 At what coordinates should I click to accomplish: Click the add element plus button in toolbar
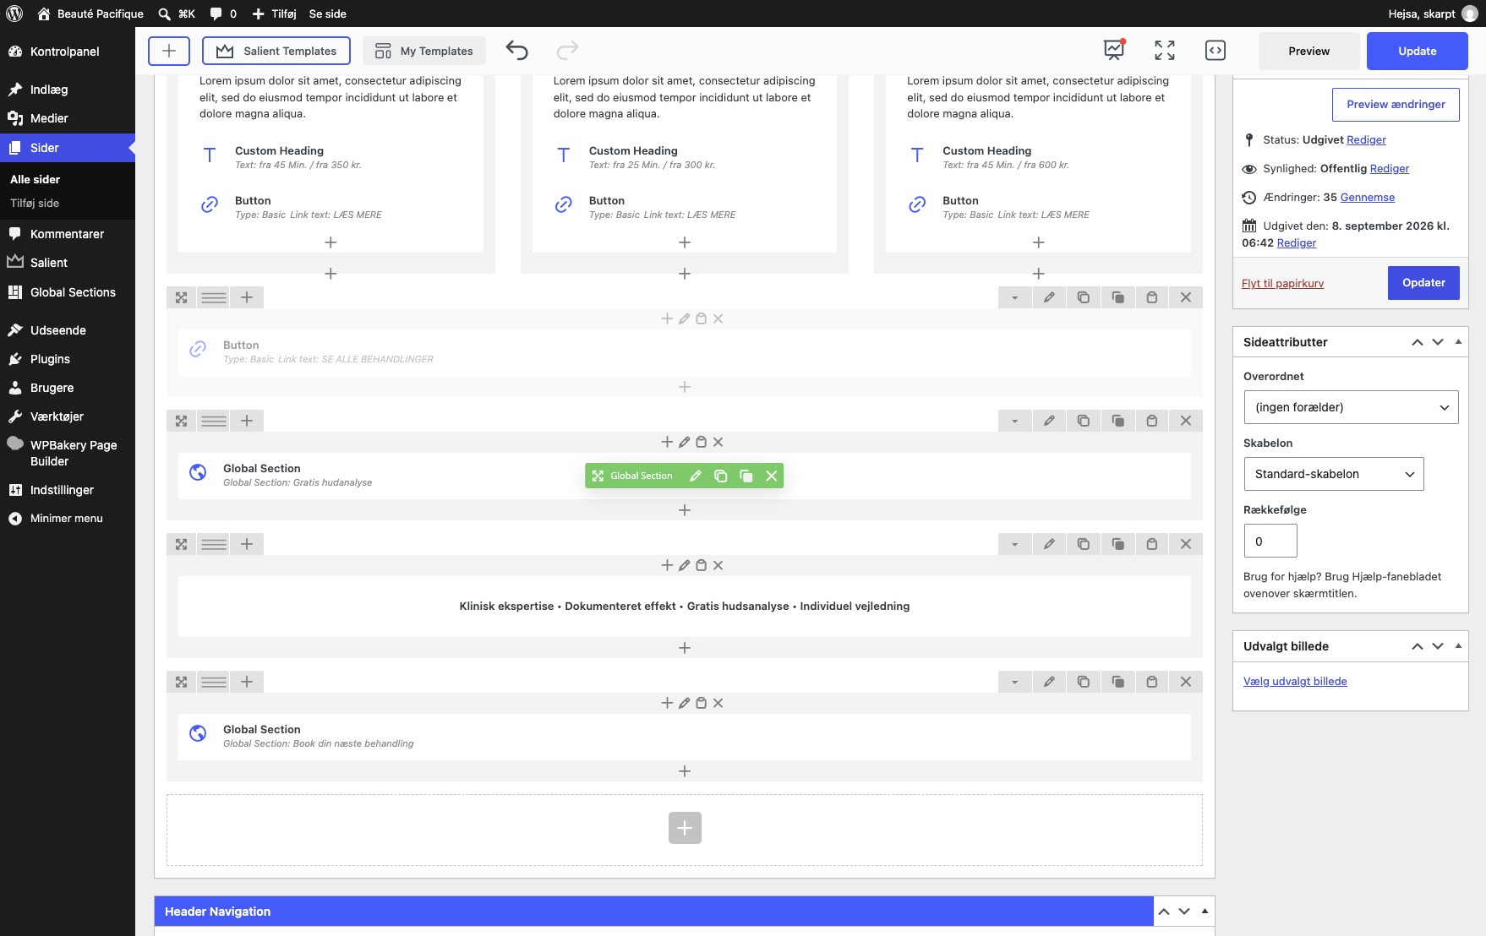coord(169,51)
